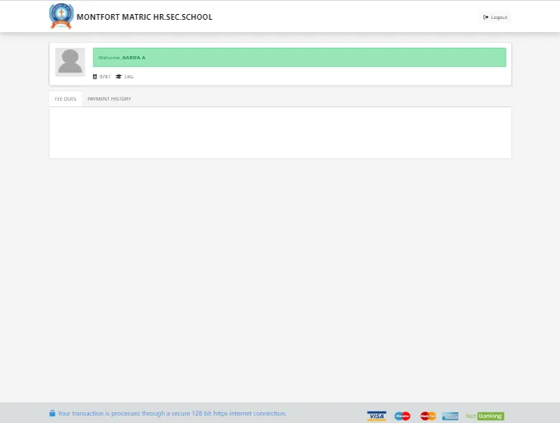The height and width of the screenshot is (423, 560).
Task: Click the MasterCard payment logo
Action: 428,416
